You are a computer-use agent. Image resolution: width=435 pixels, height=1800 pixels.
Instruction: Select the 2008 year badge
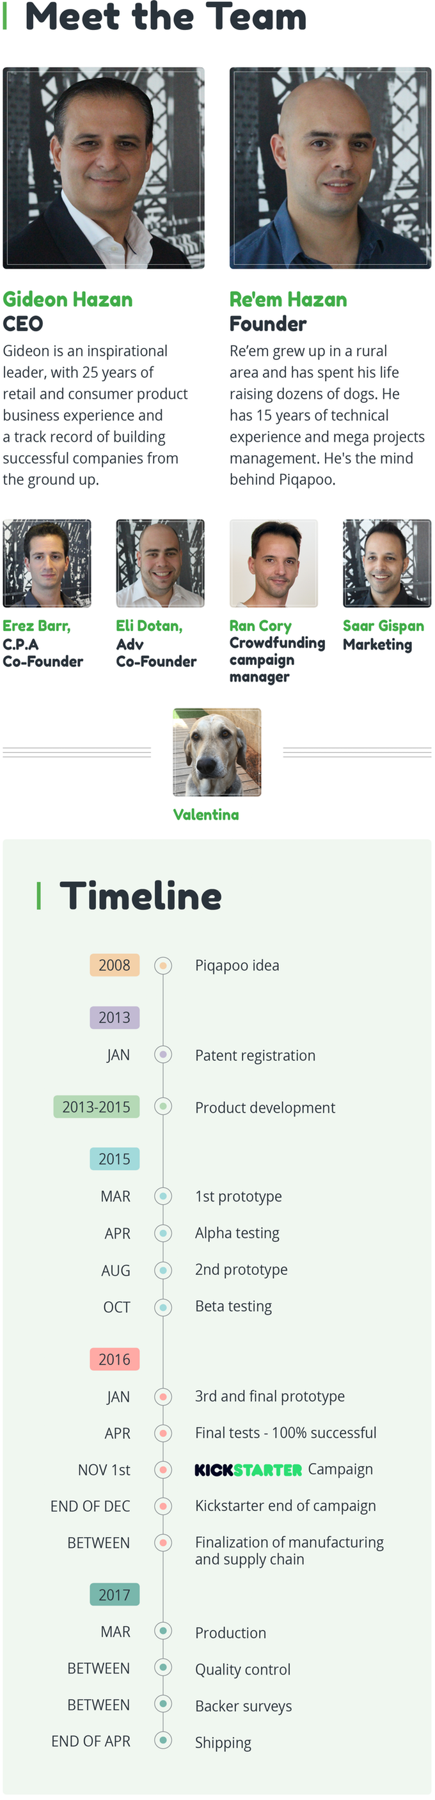tap(114, 965)
